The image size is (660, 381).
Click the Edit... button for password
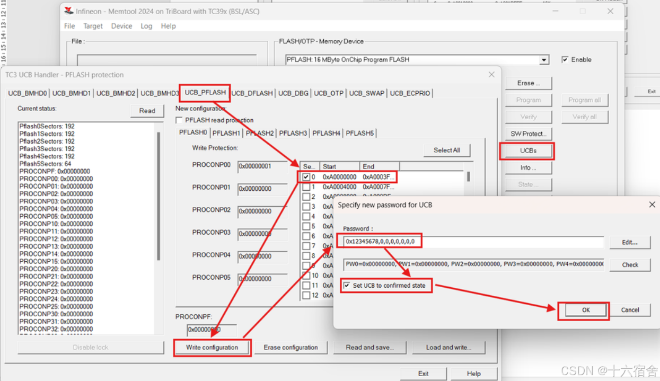630,242
